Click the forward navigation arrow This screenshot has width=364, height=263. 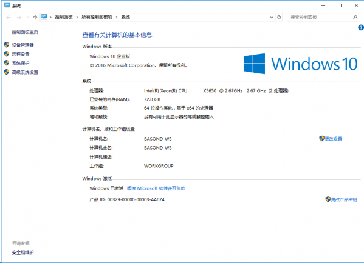point(19,18)
